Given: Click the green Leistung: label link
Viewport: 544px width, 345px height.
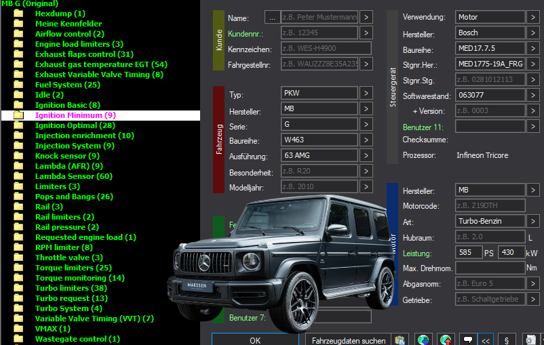Looking at the screenshot, I should [417, 253].
